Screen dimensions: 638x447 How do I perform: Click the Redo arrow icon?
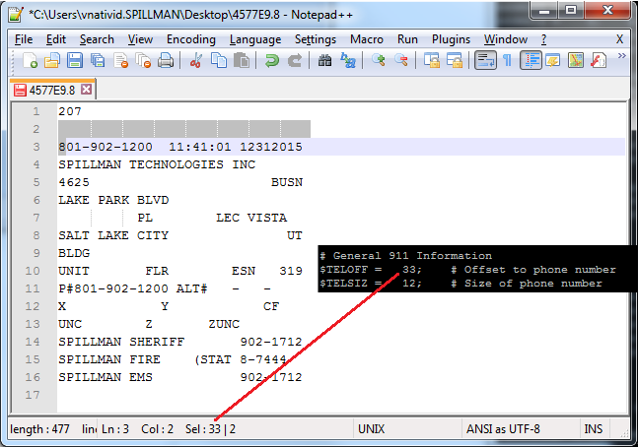pos(295,60)
